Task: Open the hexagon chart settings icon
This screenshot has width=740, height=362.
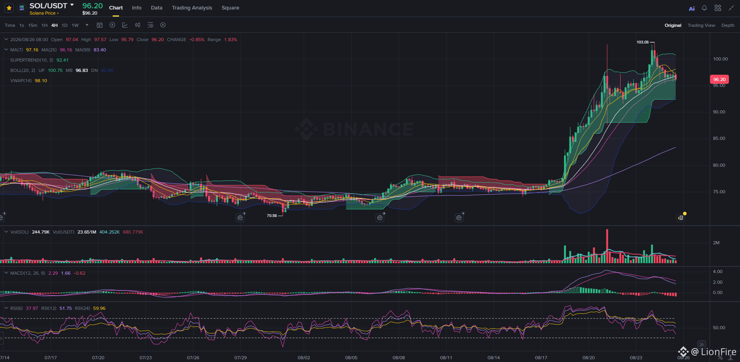Action: [x=163, y=25]
